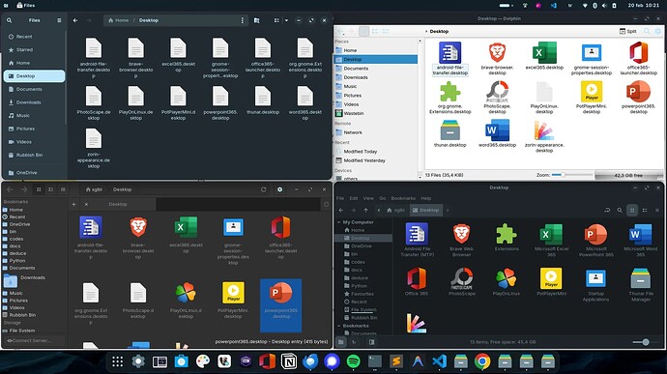
Task: Select Office 365 icon in Nemo window
Action: click(417, 278)
